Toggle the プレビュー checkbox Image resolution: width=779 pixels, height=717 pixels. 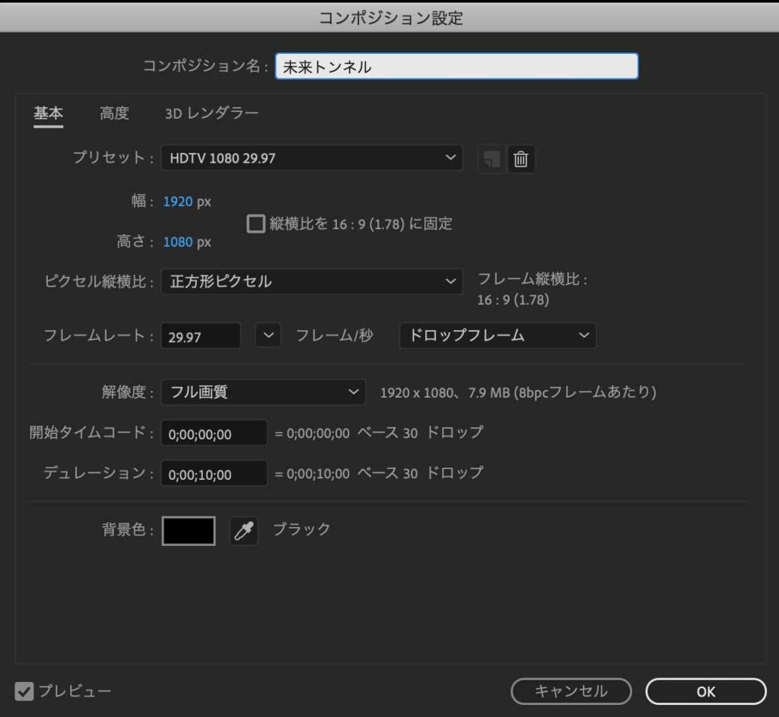coord(24,690)
